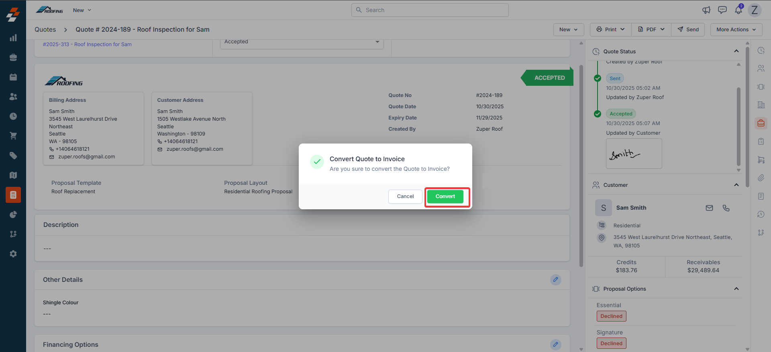Open the Accepted status dropdown
The image size is (771, 352).
point(302,42)
